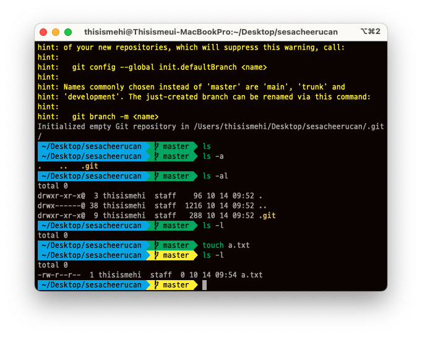The width and height of the screenshot is (422, 337).
Task: Click the hint line starting with 'development'
Action: 204,97
